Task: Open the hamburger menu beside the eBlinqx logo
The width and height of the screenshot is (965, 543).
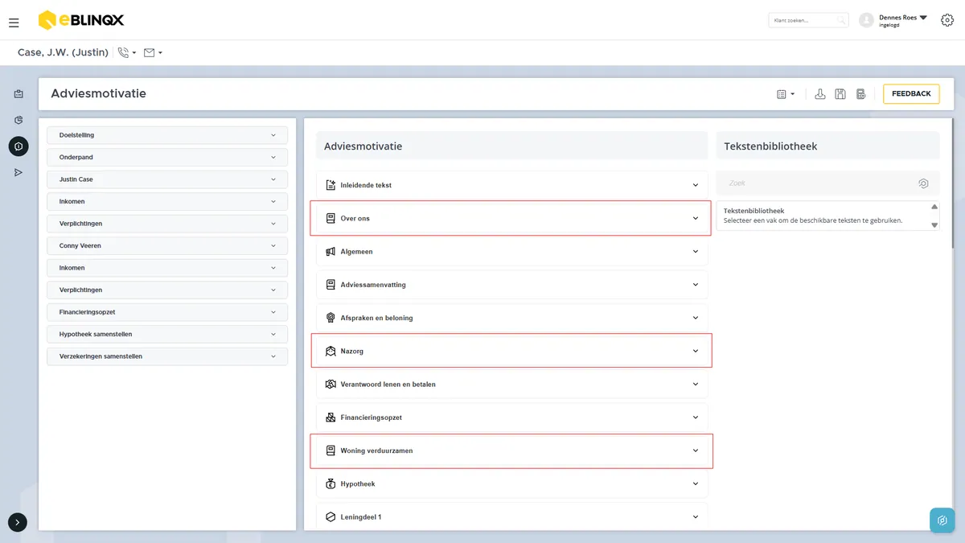Action: (14, 23)
